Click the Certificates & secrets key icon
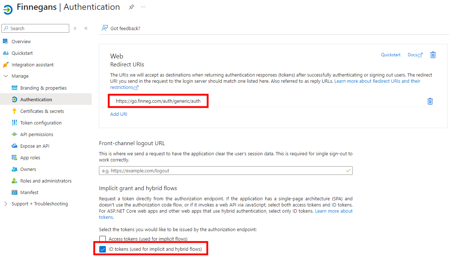The image size is (449, 258). [x=14, y=111]
